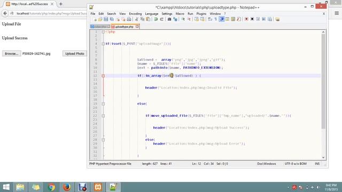Save the recorded macro icon
The width and height of the screenshot is (342, 192).
coord(269,19)
